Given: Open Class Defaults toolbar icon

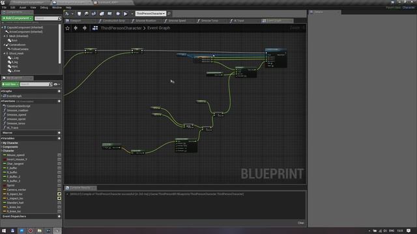Looking at the screenshot, I should pos(109,14).
